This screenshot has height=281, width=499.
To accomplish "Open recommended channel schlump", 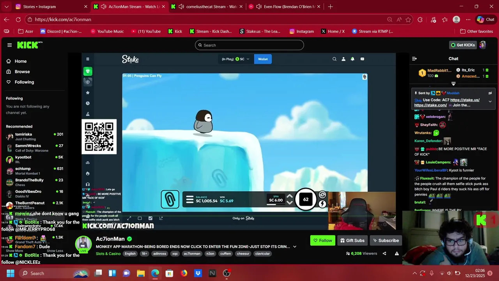I will point(34,171).
